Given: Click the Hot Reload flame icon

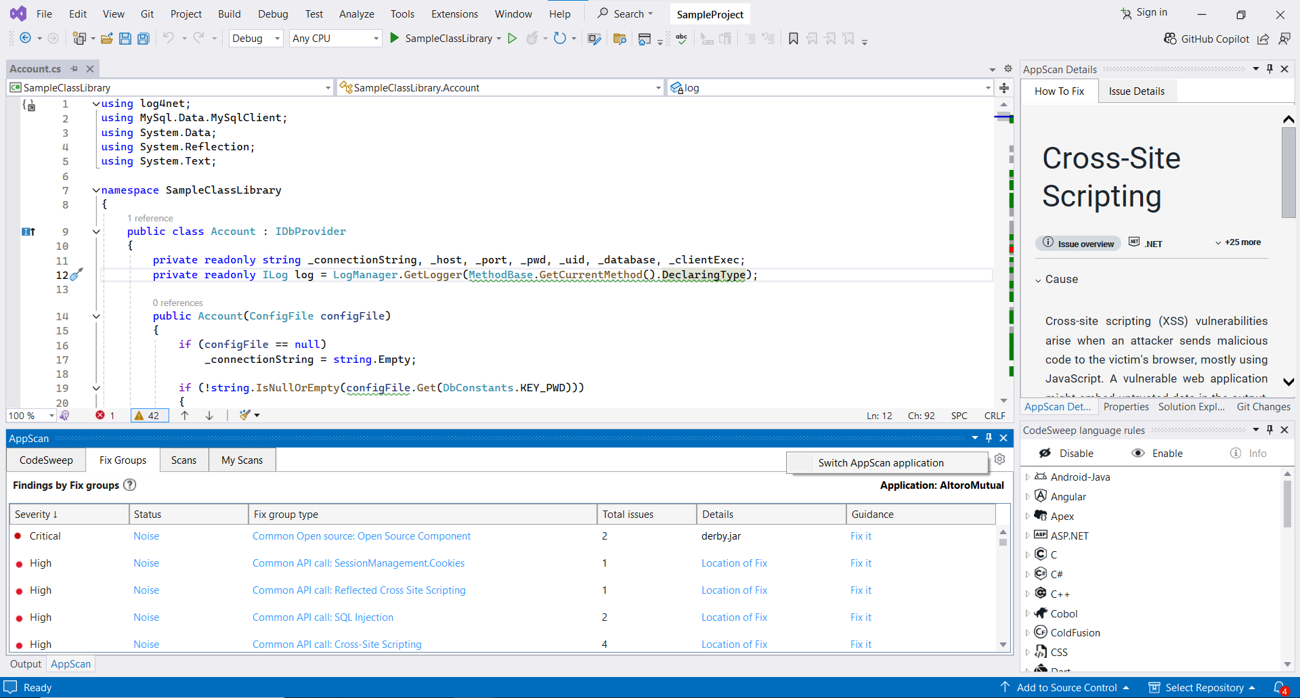Looking at the screenshot, I should (532, 39).
